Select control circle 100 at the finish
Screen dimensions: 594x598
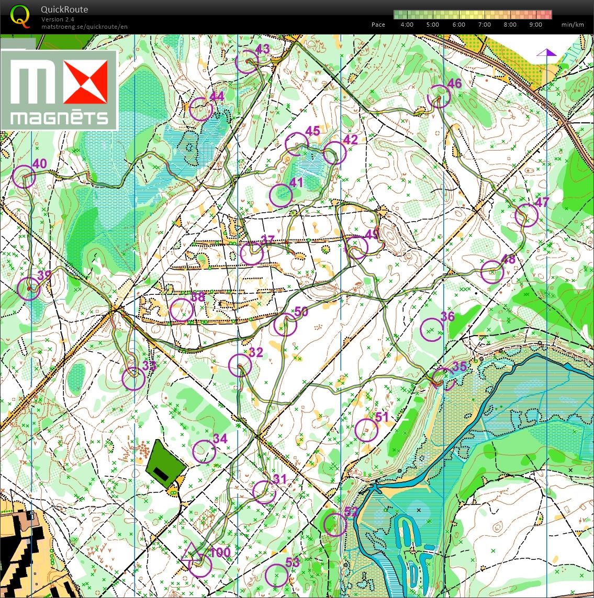[200, 566]
